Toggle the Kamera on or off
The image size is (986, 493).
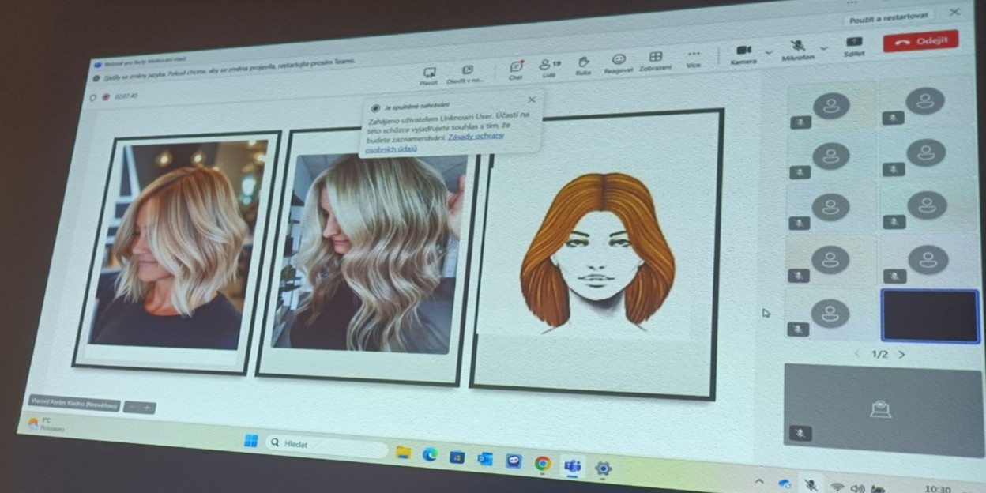[743, 51]
